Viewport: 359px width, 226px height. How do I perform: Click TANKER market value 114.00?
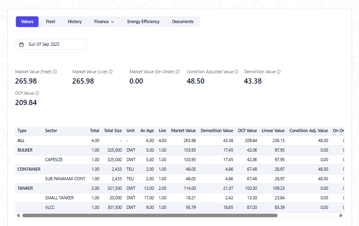tap(189, 188)
